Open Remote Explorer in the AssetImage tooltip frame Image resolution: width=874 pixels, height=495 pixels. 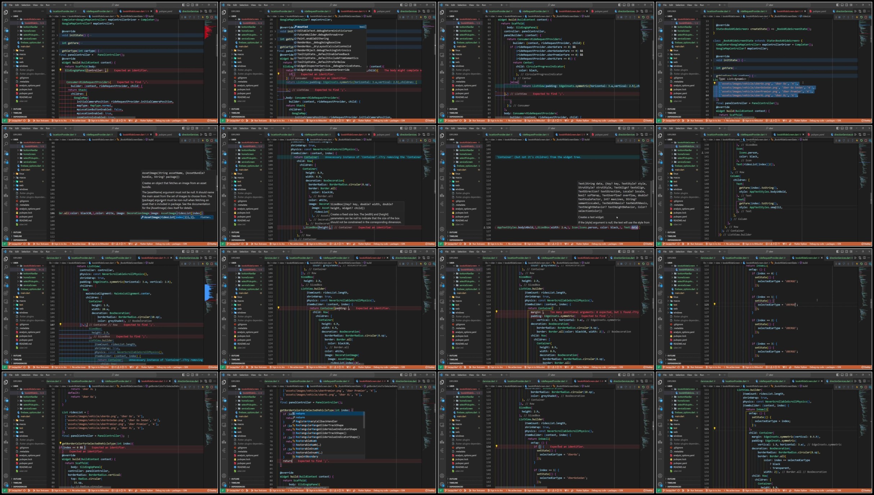[x=6, y=178]
